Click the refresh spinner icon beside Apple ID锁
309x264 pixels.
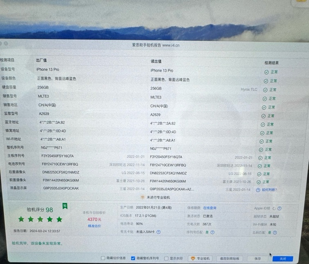274,208
